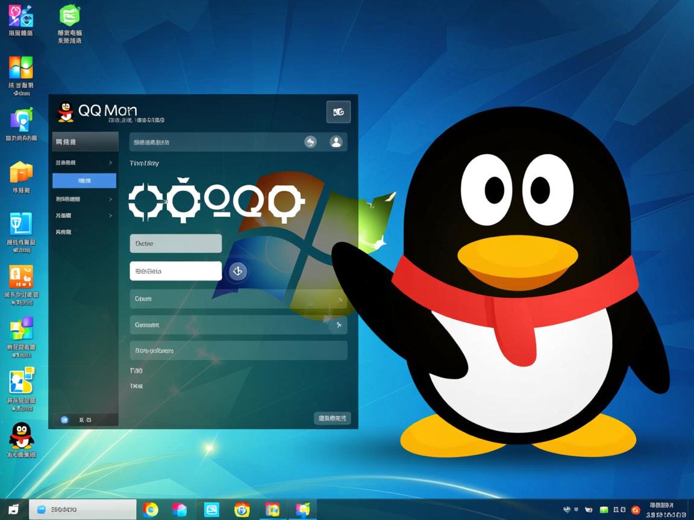The image size is (694, 520).
Task: Open the orange box desktop icon
Action: click(x=21, y=173)
